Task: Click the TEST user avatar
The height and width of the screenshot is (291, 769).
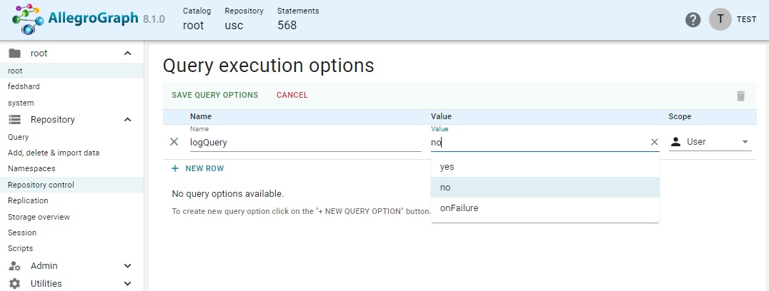Action: coord(720,19)
